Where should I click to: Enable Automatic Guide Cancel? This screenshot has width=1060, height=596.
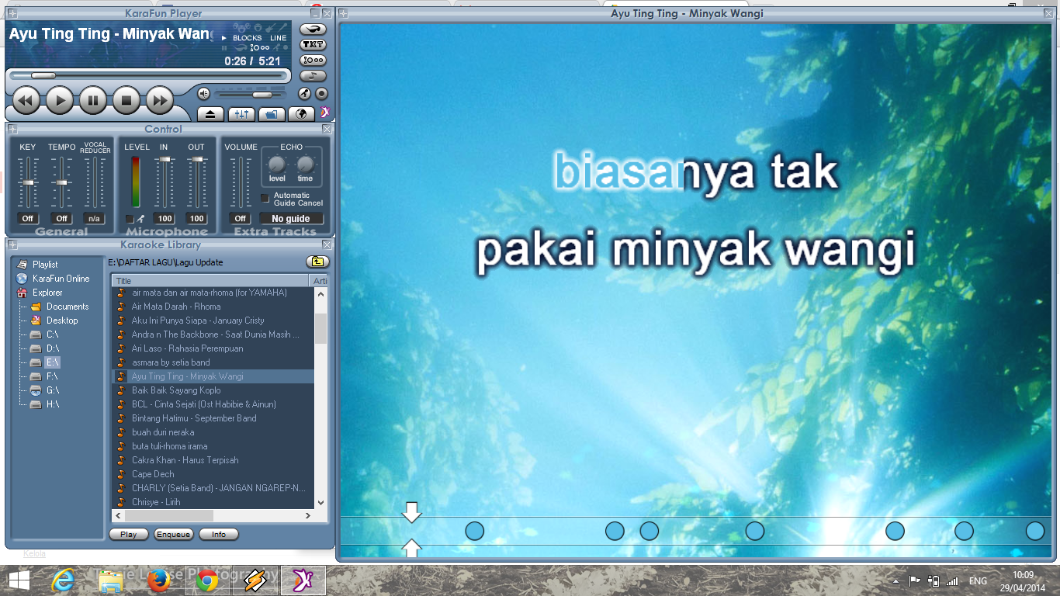click(265, 198)
